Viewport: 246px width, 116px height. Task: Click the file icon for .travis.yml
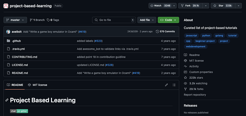point(9,49)
